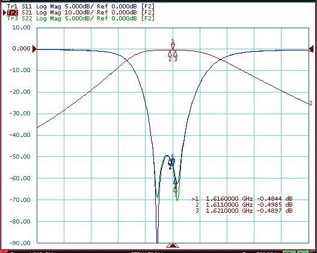The image size is (317, 253).
Task: Click marker 1 on the S11 trace near -50 dB
Action: click(173, 159)
